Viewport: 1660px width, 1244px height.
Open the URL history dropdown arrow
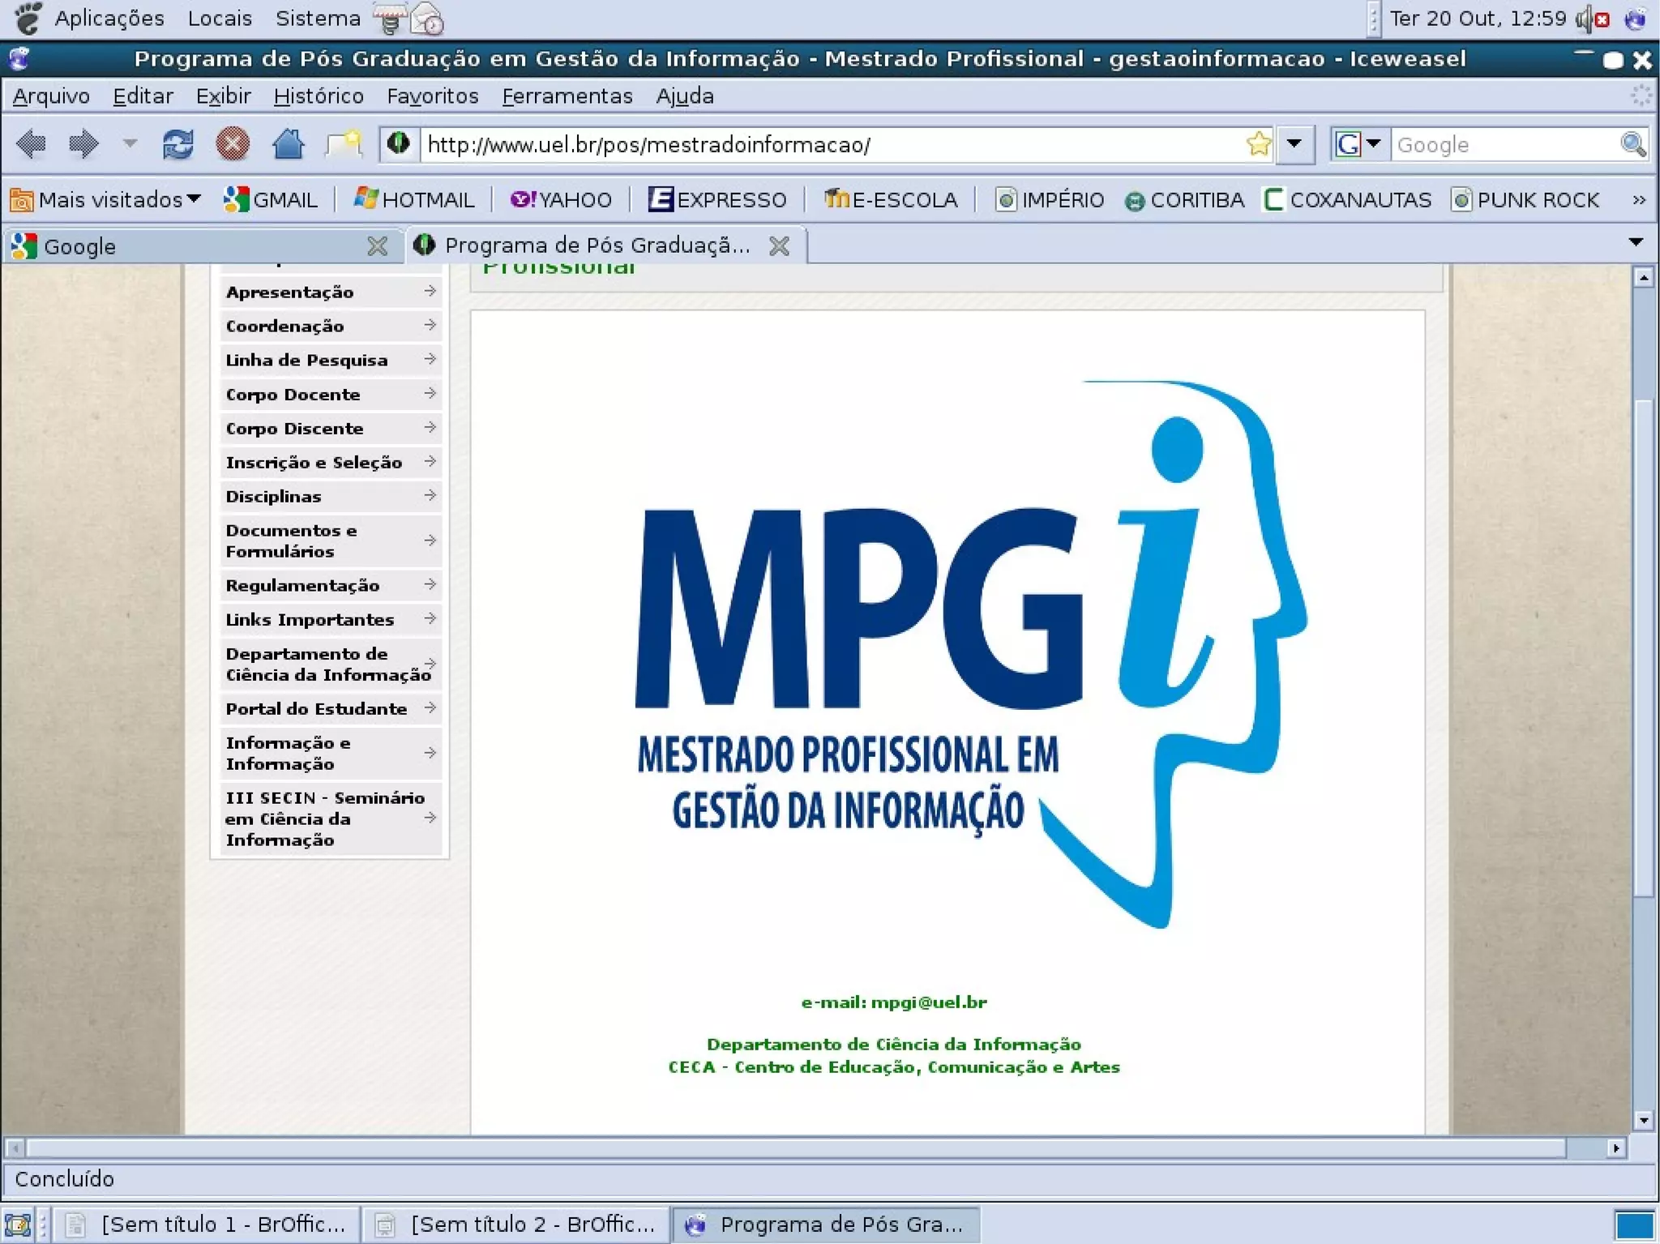(1294, 144)
